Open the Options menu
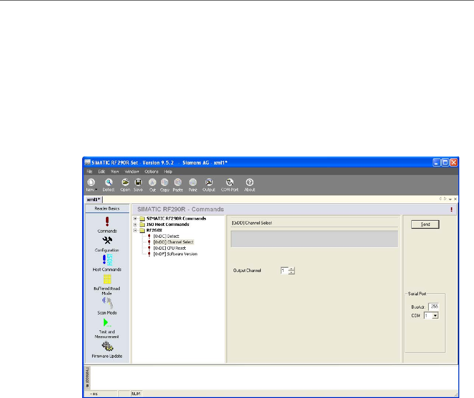This screenshot has width=474, height=398. pos(152,172)
